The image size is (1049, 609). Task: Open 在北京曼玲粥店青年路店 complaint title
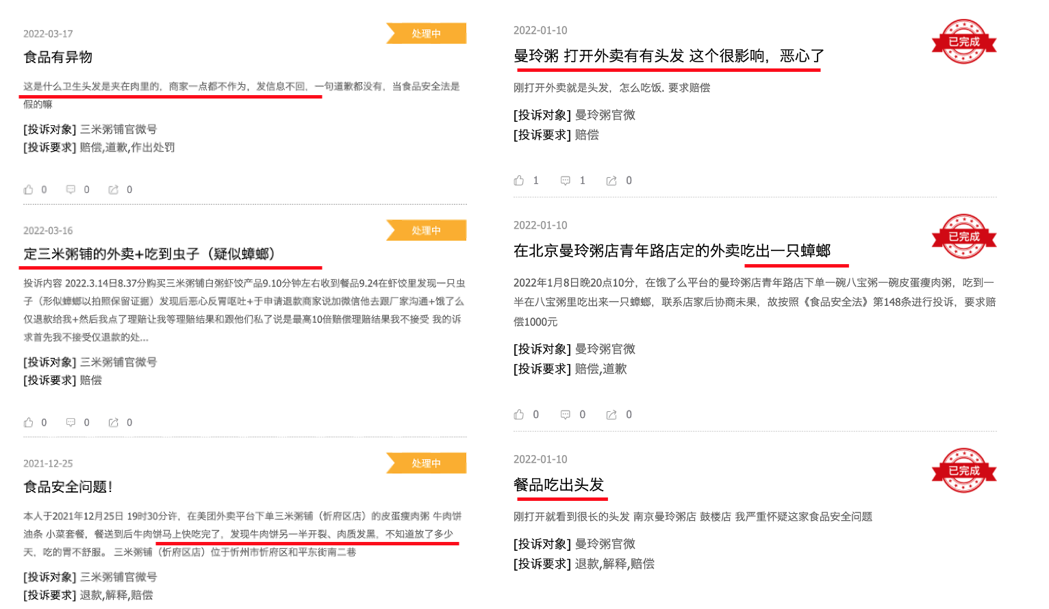pyautogui.click(x=672, y=251)
